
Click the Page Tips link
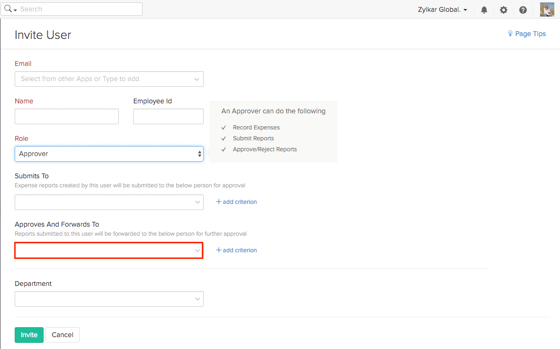[530, 34]
